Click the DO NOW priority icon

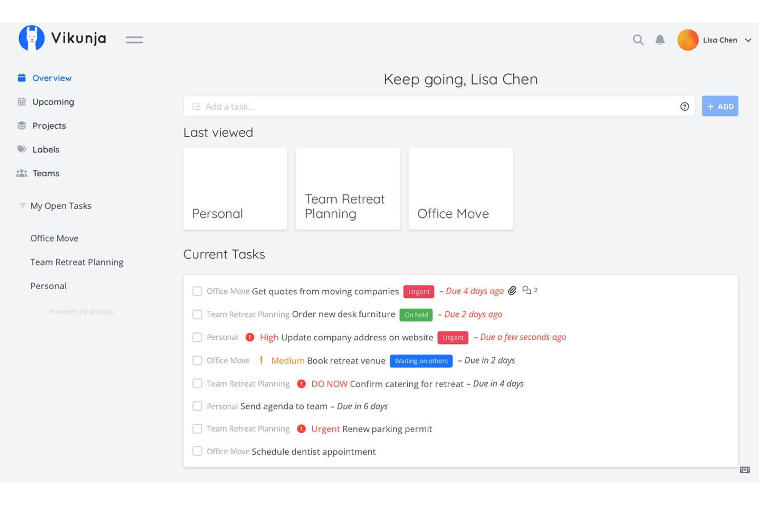click(302, 383)
